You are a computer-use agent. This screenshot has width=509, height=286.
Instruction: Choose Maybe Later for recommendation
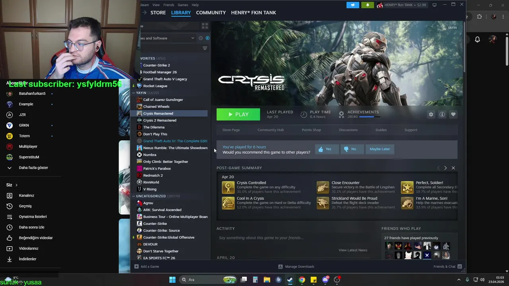380,149
